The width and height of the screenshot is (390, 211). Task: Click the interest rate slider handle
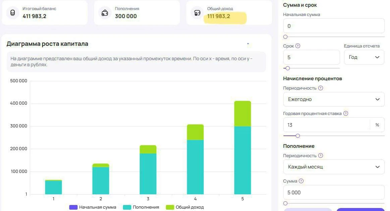coord(298,136)
